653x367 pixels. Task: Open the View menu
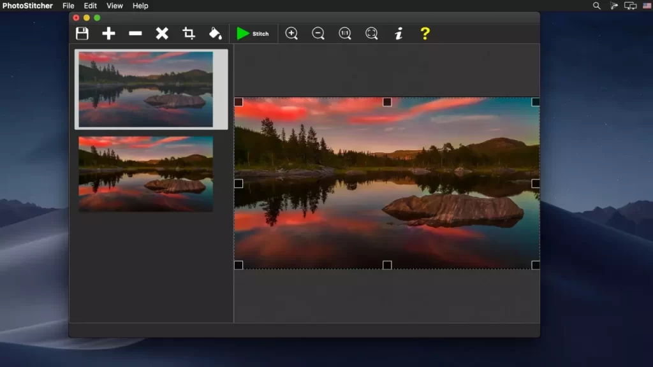pos(115,6)
